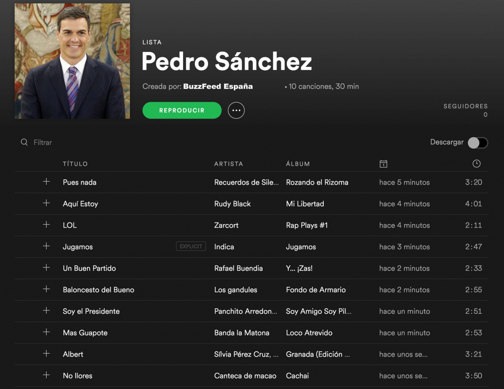The width and height of the screenshot is (504, 389).
Task: Click the playlist cover photo thumbnail
Action: (x=72, y=61)
